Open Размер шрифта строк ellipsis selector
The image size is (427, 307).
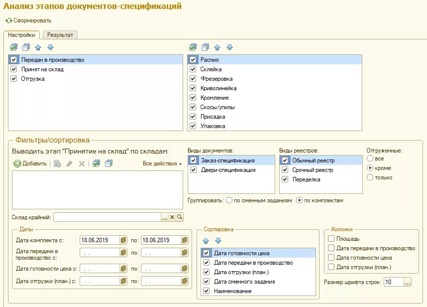[408, 282]
